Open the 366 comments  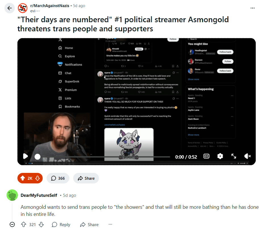58,178
